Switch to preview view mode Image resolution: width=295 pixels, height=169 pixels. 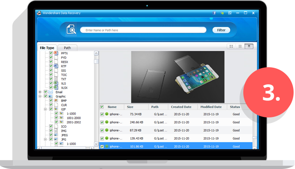(x=249, y=47)
